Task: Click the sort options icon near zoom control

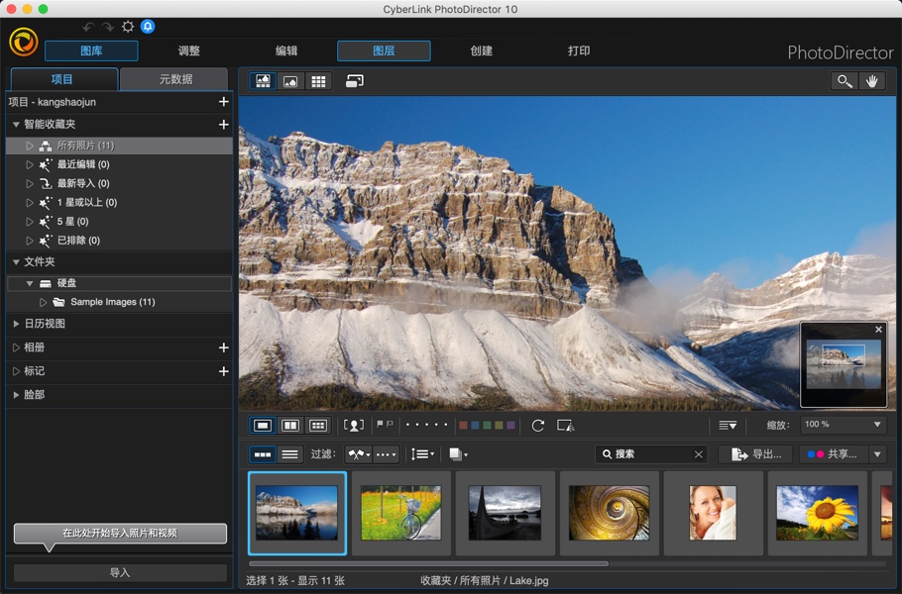Action: tap(728, 425)
